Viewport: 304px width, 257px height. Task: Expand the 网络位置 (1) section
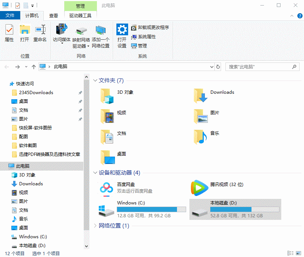[x=95, y=225]
